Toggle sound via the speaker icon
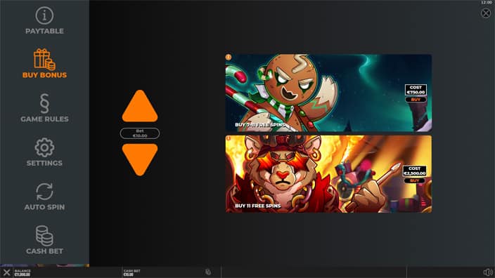Image resolution: width=495 pixels, height=278 pixels. point(488,272)
